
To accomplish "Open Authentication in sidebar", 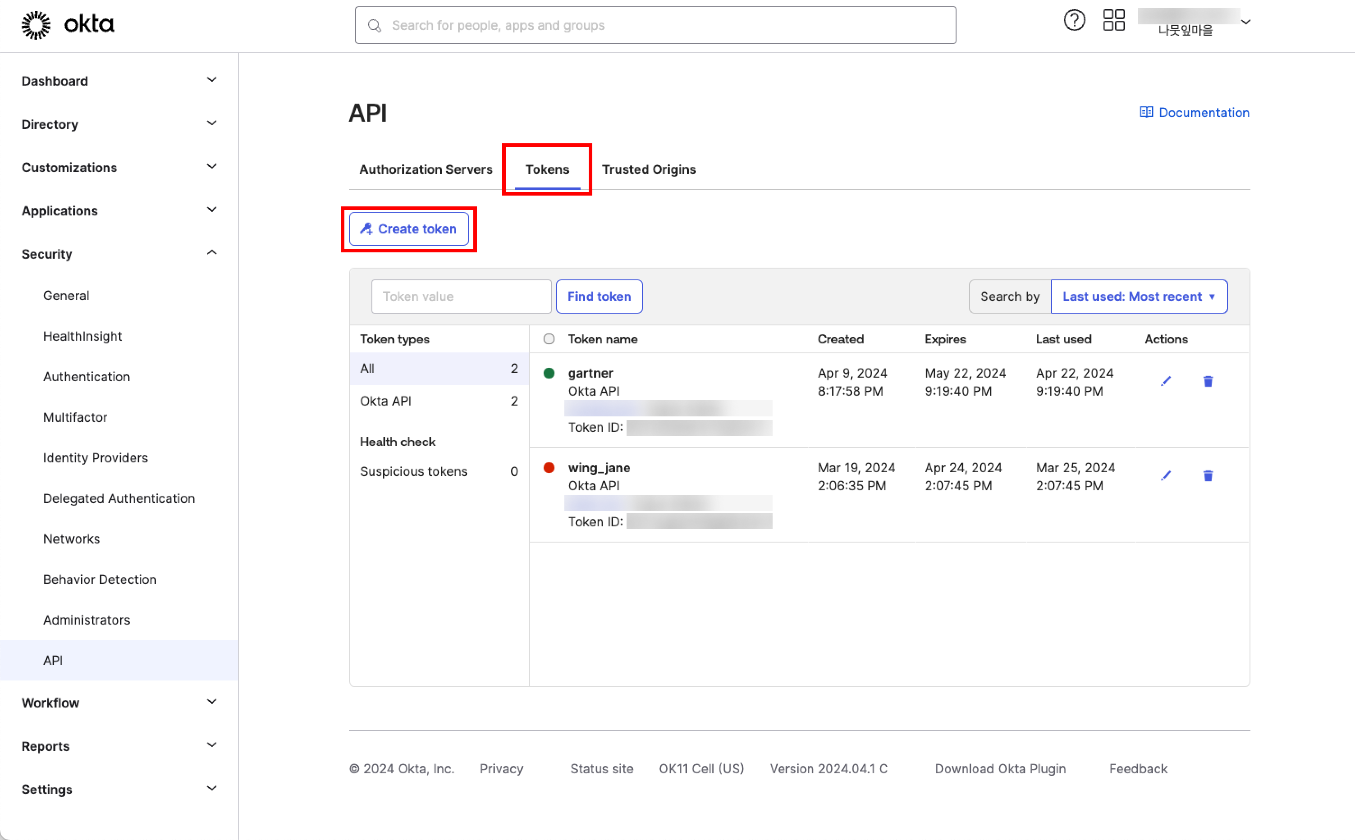I will (86, 377).
